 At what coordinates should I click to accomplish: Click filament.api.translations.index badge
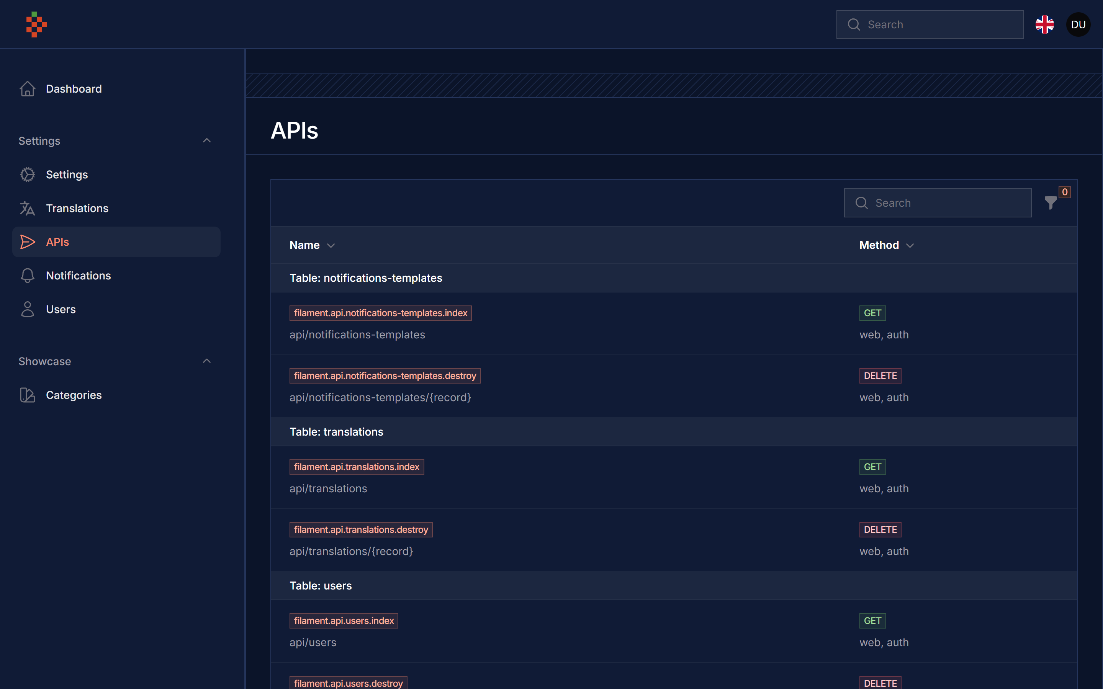coord(357,467)
